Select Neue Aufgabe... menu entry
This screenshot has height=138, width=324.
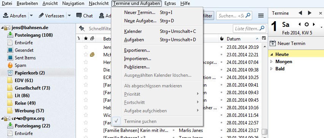coord(140,21)
